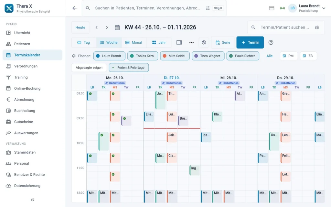Switch to Tag view
The image size is (331, 207).
point(84,42)
